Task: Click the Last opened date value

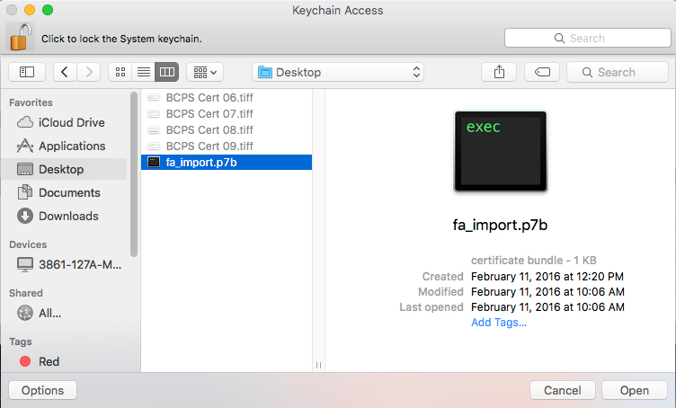Action: [x=548, y=306]
